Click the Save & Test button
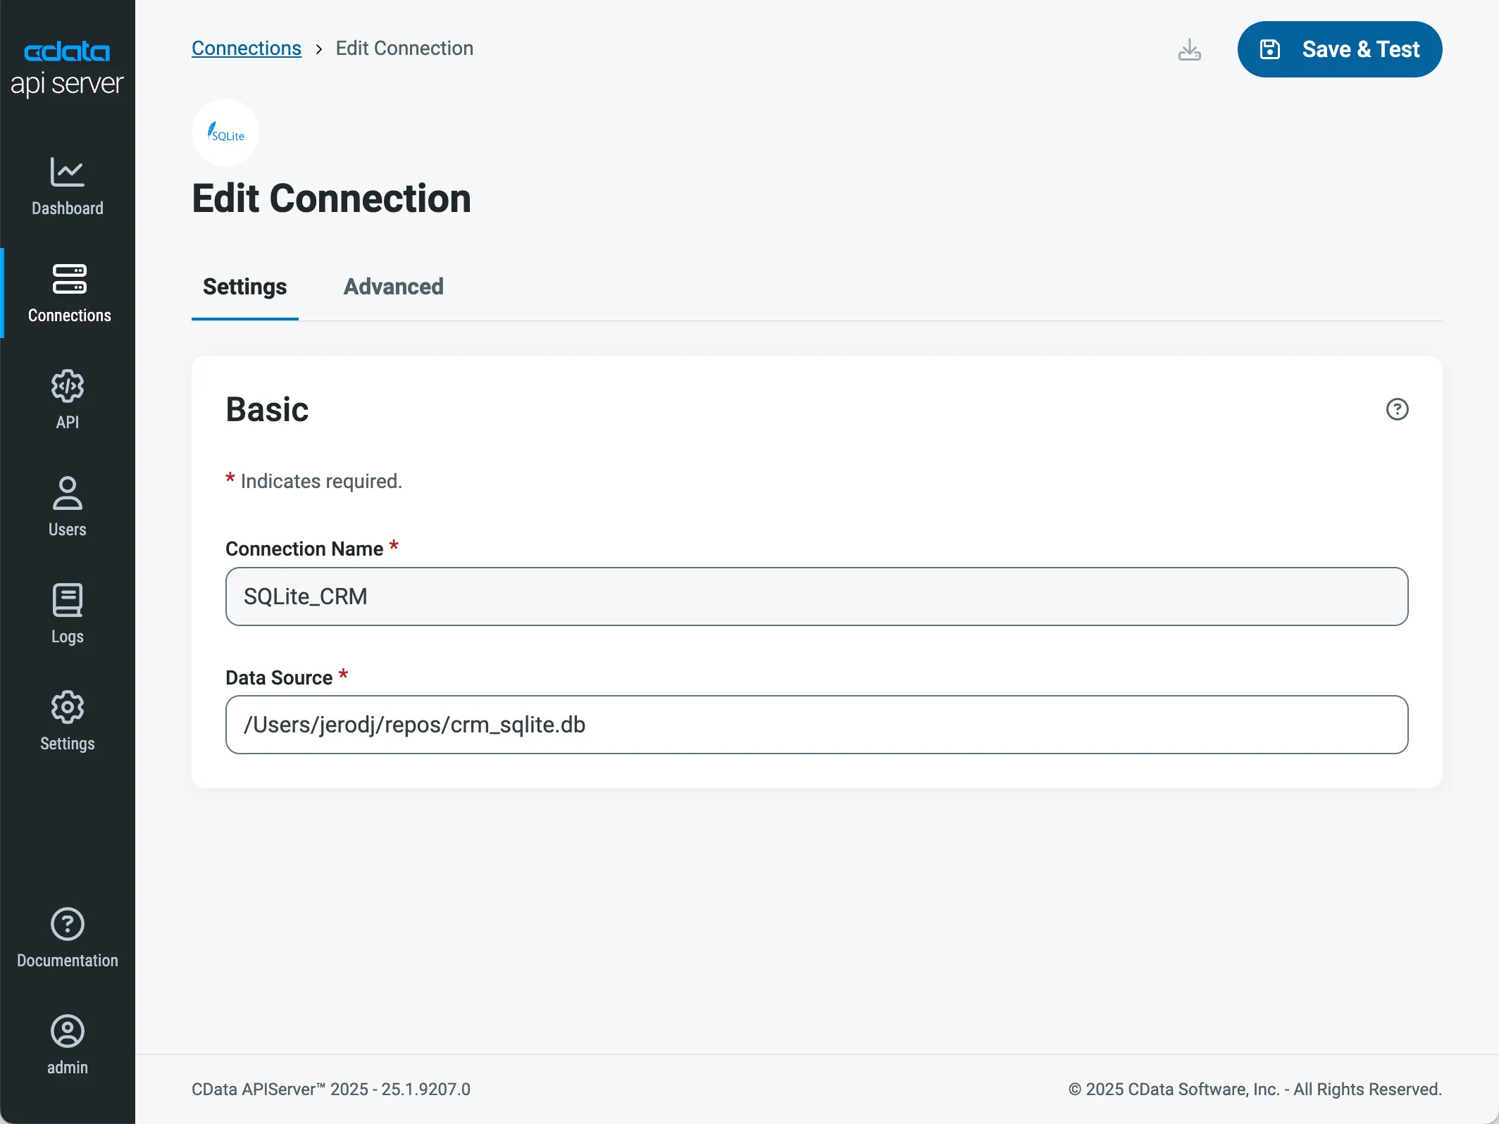The width and height of the screenshot is (1499, 1124). (x=1339, y=49)
